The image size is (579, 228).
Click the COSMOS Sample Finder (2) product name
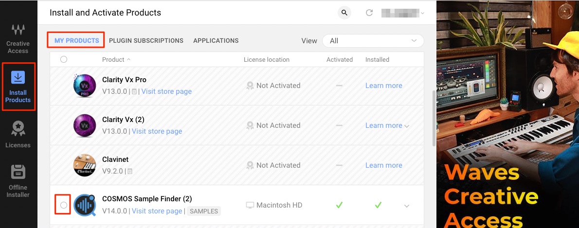coord(147,199)
